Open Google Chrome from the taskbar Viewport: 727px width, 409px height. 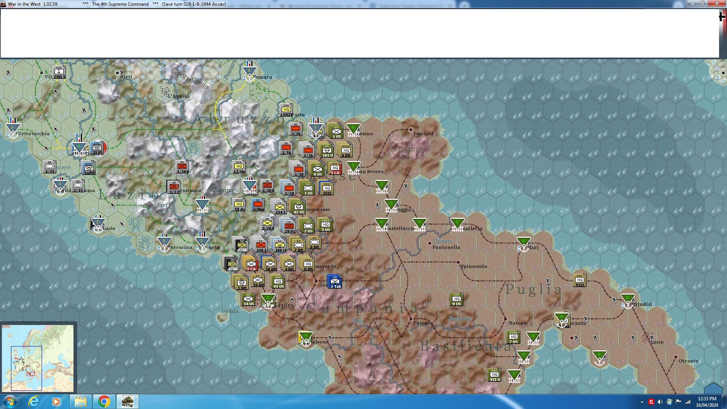104,401
